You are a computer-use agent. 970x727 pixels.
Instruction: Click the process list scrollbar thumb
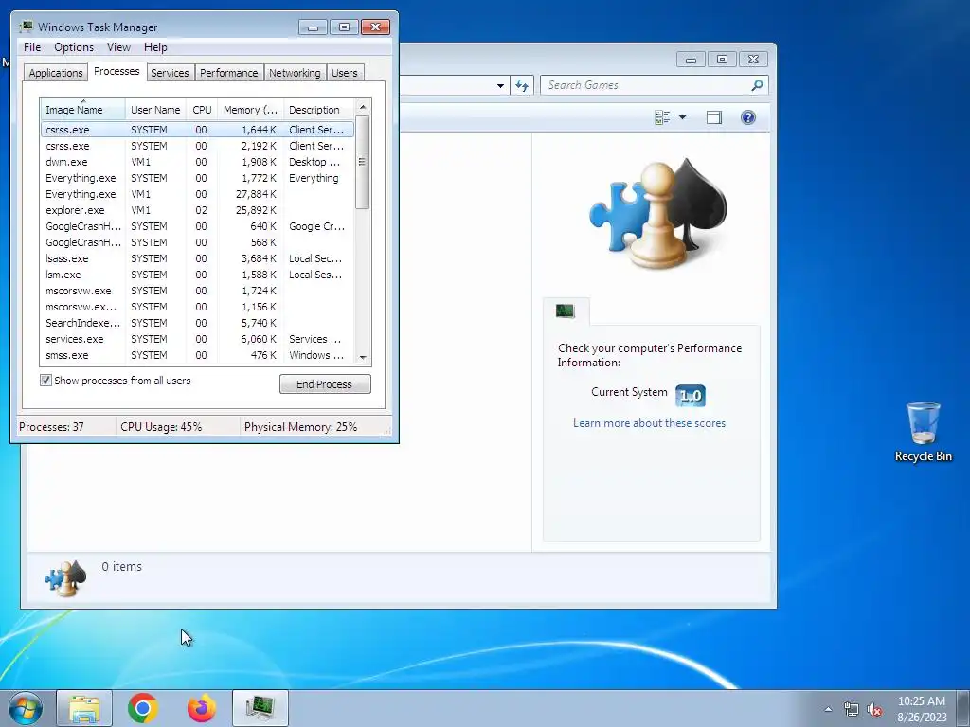tap(363, 162)
